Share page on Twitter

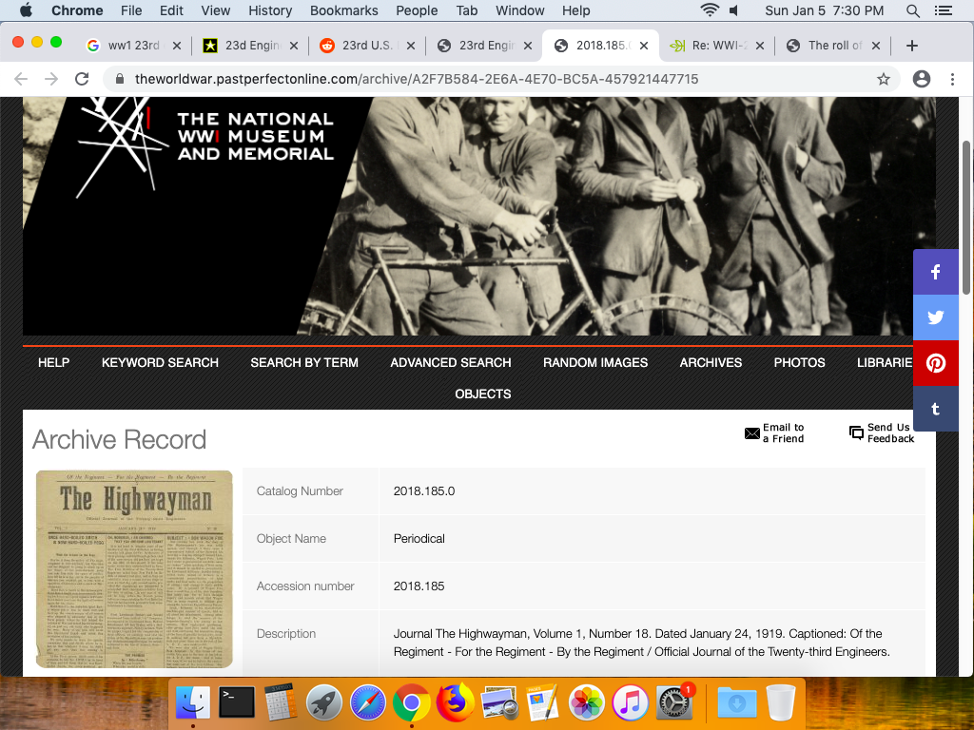[x=936, y=317]
